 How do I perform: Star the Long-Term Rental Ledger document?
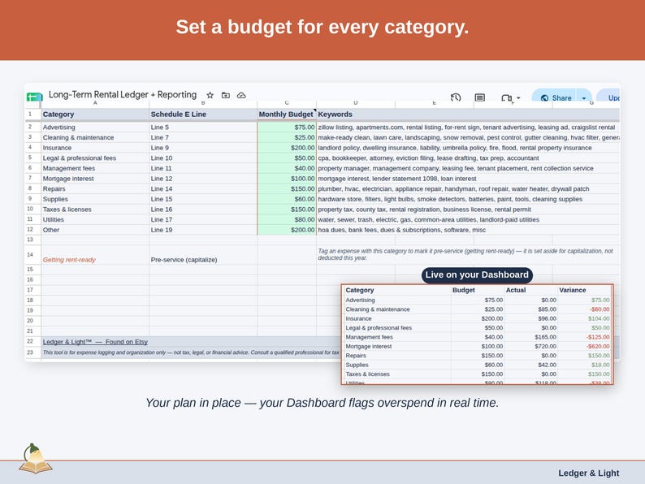click(x=210, y=95)
